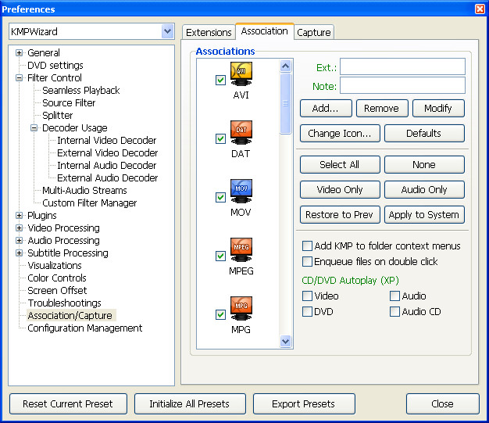Viewport: 489px width, 423px height.
Task: Click Apply to System button
Action: pos(424,214)
